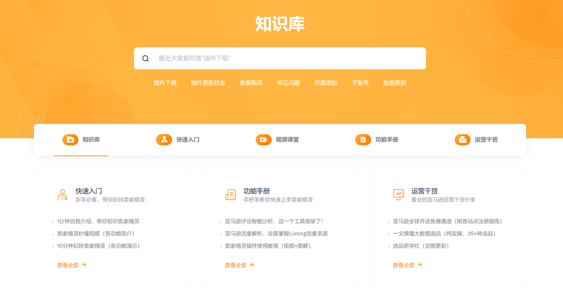Open article 亚马逊全球开店免费通道

(x=449, y=221)
